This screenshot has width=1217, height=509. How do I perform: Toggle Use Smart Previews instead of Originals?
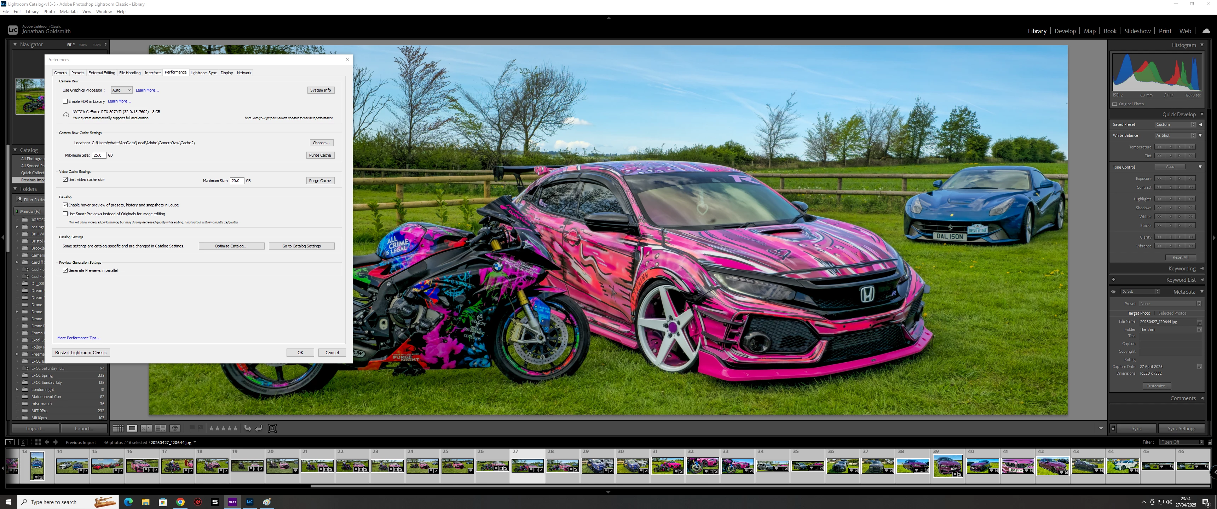[65, 214]
